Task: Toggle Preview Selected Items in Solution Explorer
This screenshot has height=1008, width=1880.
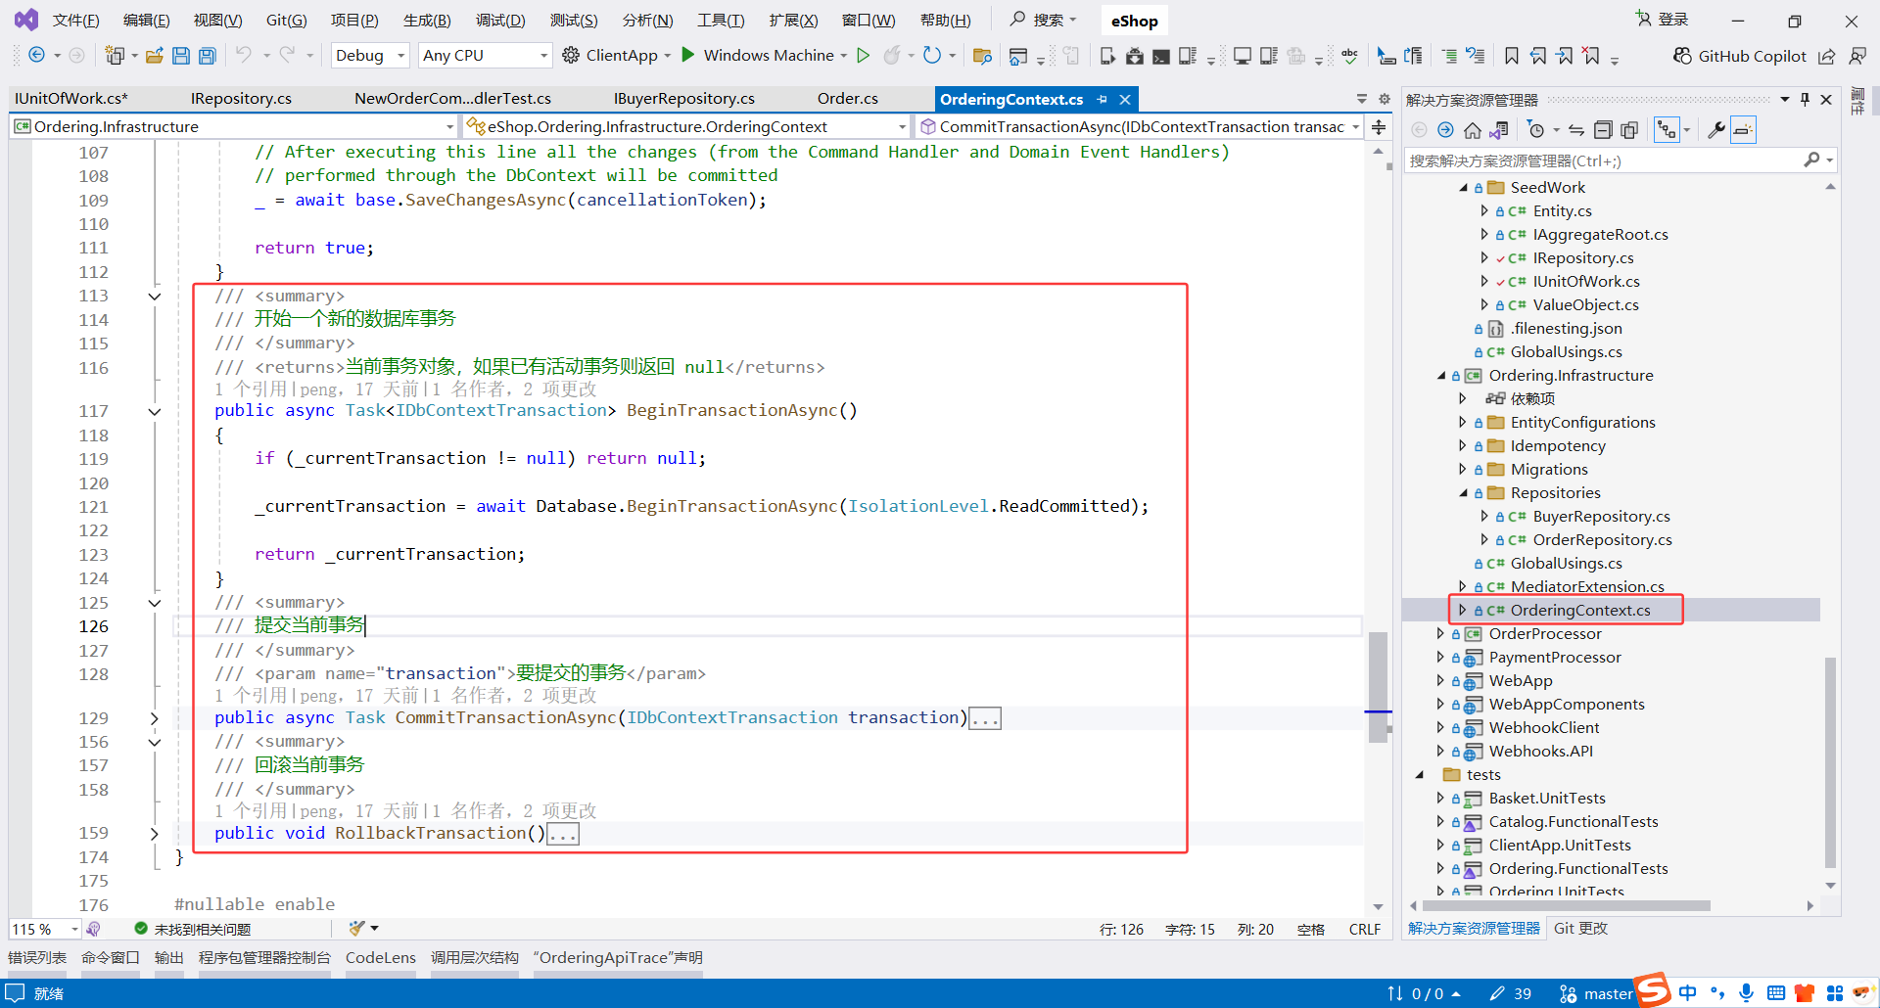Action: pos(1743,130)
